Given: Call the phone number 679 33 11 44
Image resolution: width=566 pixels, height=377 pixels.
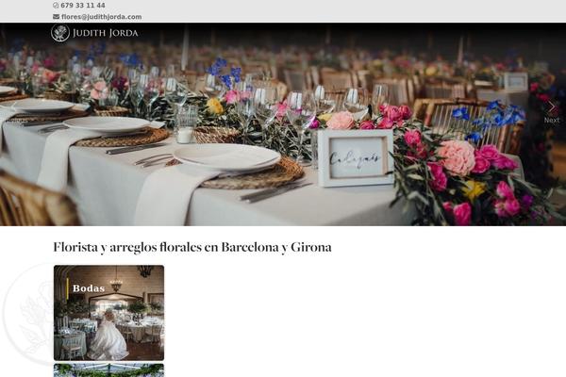Looking at the screenshot, I should point(83,6).
